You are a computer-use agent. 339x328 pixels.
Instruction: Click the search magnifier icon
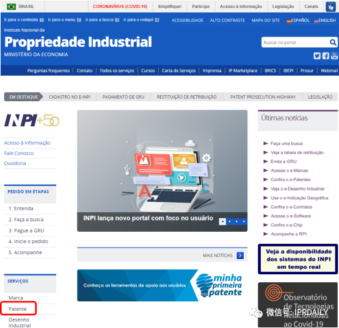[x=333, y=42]
